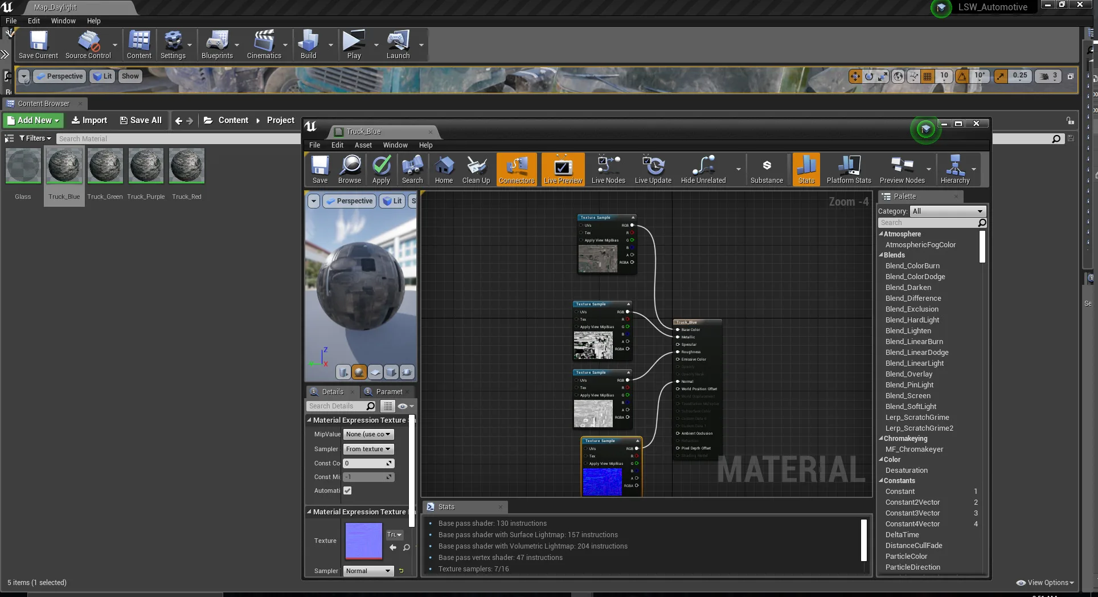Toggle Connectors display

pyautogui.click(x=517, y=169)
